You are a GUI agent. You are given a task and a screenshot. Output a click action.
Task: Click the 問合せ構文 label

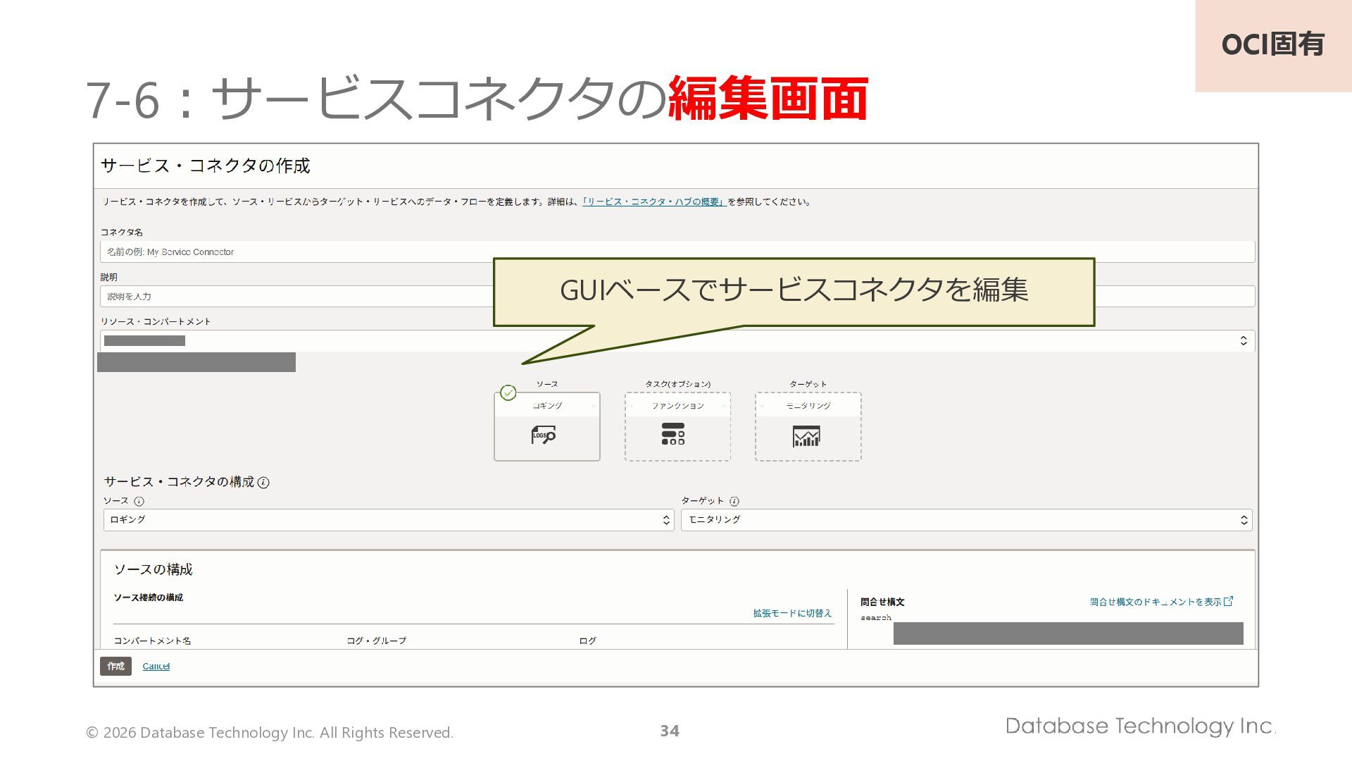(x=882, y=602)
